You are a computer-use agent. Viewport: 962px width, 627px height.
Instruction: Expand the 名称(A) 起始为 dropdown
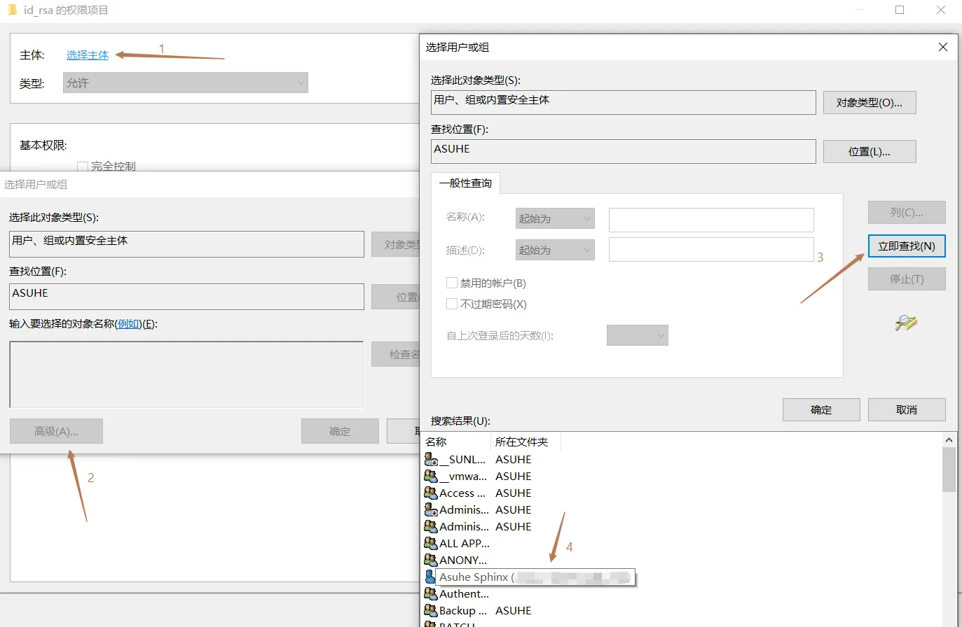[555, 218]
